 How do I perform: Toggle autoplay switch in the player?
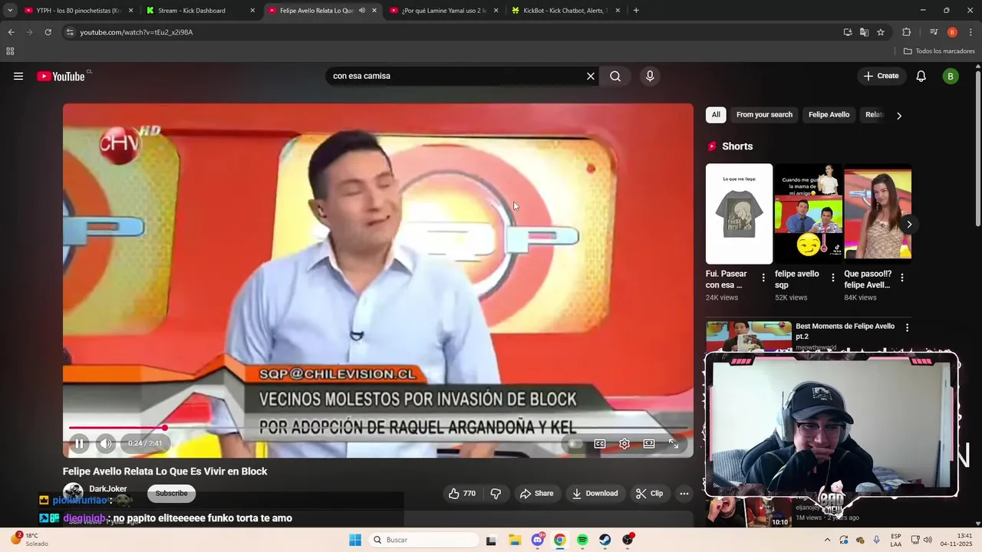click(574, 443)
